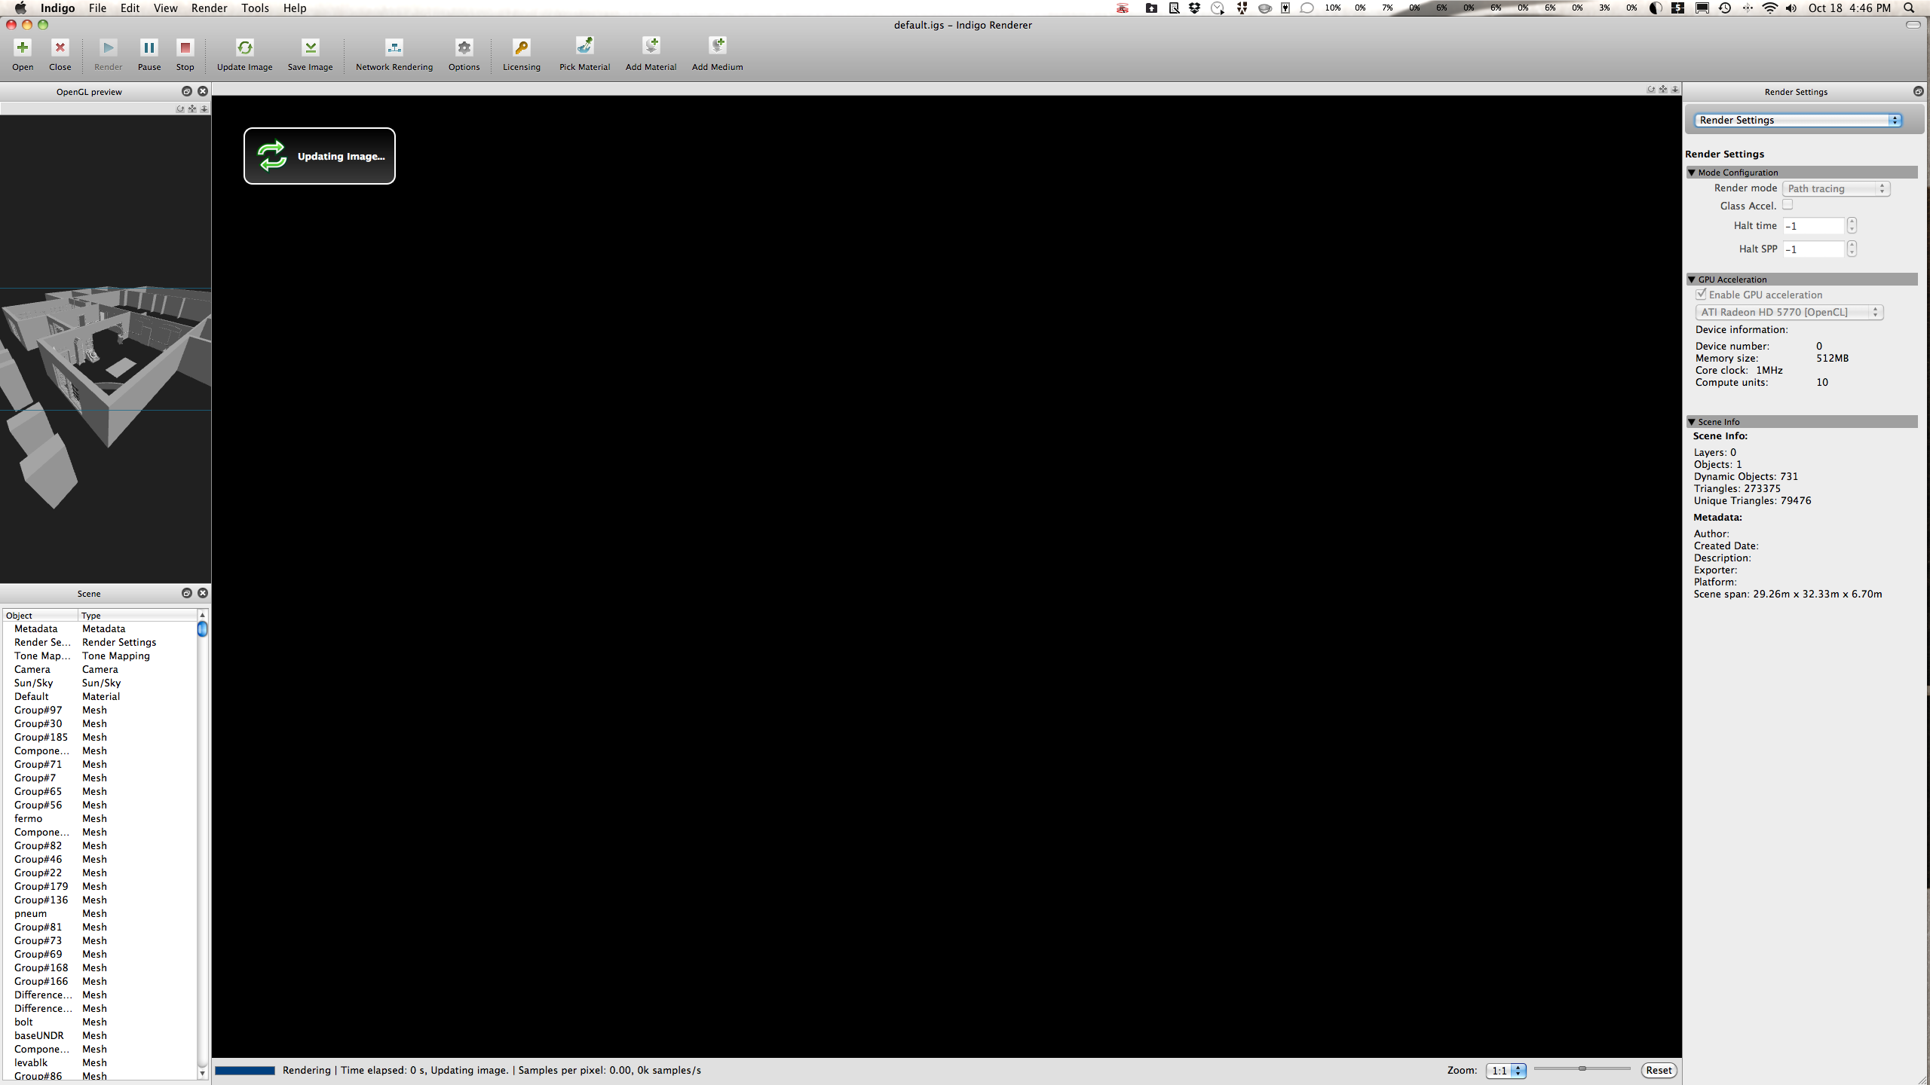Adjust the zoom slider handle
This screenshot has width=1930, height=1085.
[1582, 1068]
